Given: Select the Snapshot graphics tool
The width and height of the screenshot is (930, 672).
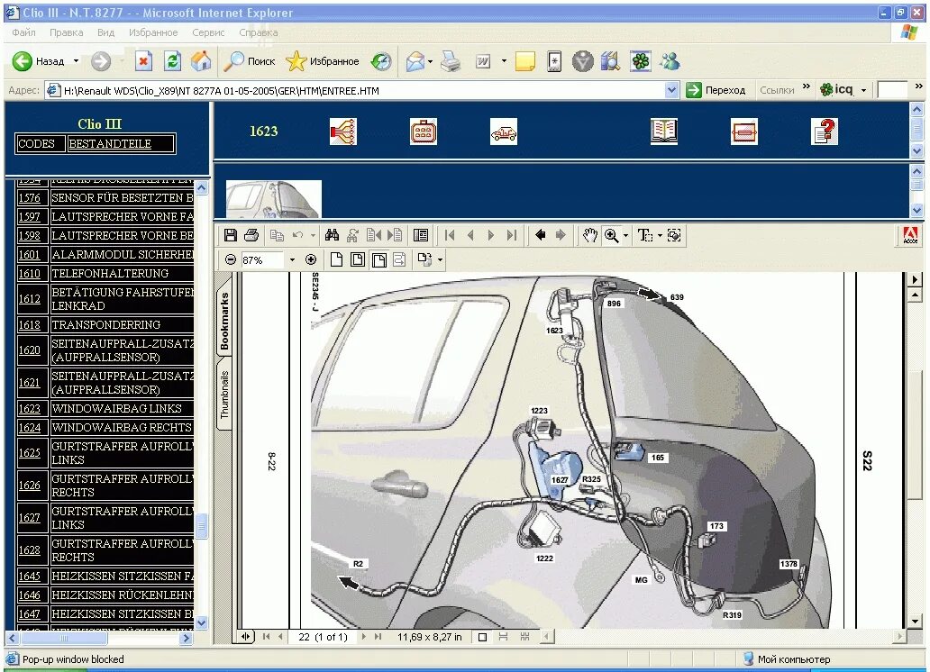Looking at the screenshot, I should [x=674, y=235].
